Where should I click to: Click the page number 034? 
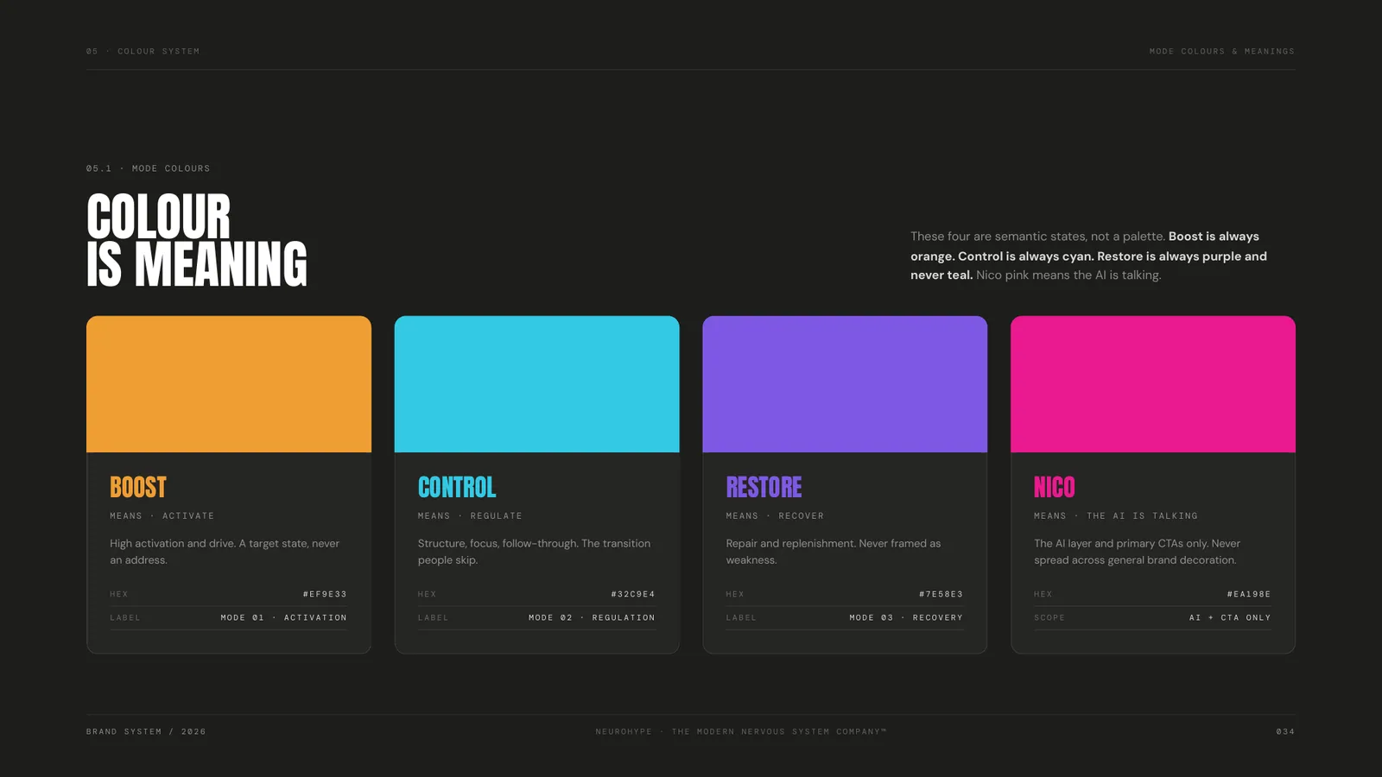pos(1285,731)
